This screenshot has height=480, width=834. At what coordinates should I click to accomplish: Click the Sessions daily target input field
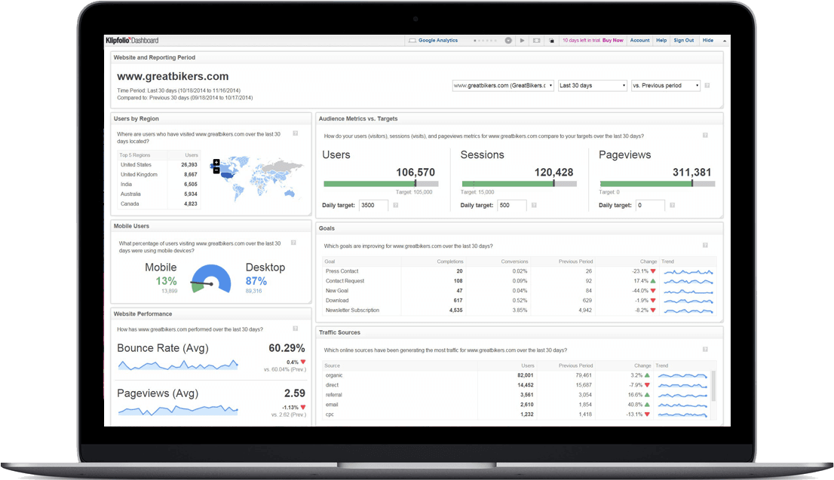pyautogui.click(x=512, y=205)
